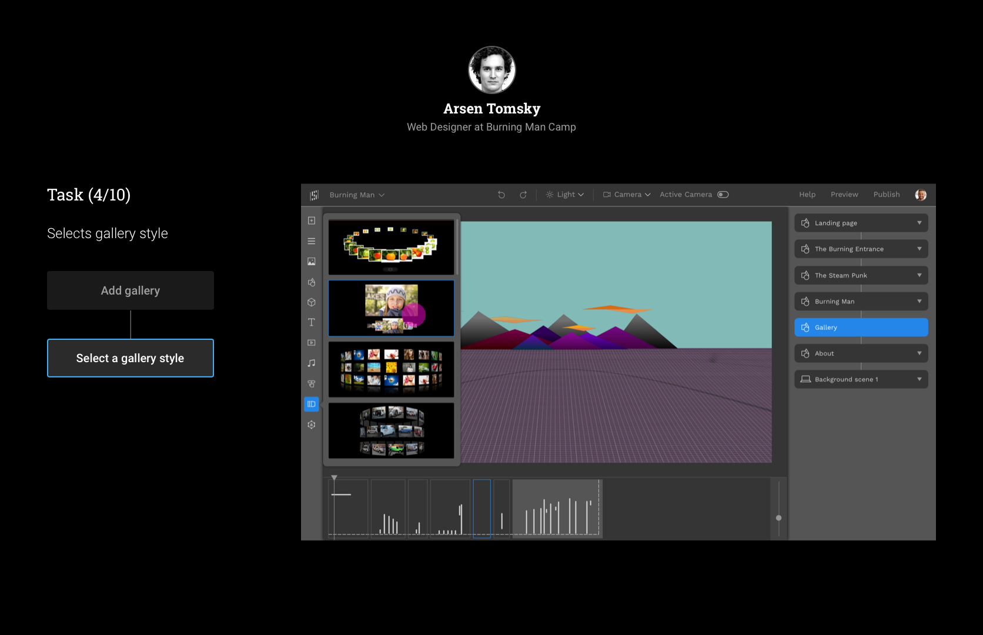Click the highlighted gallery tool icon
Screen dimensions: 983x635
[x=312, y=404]
